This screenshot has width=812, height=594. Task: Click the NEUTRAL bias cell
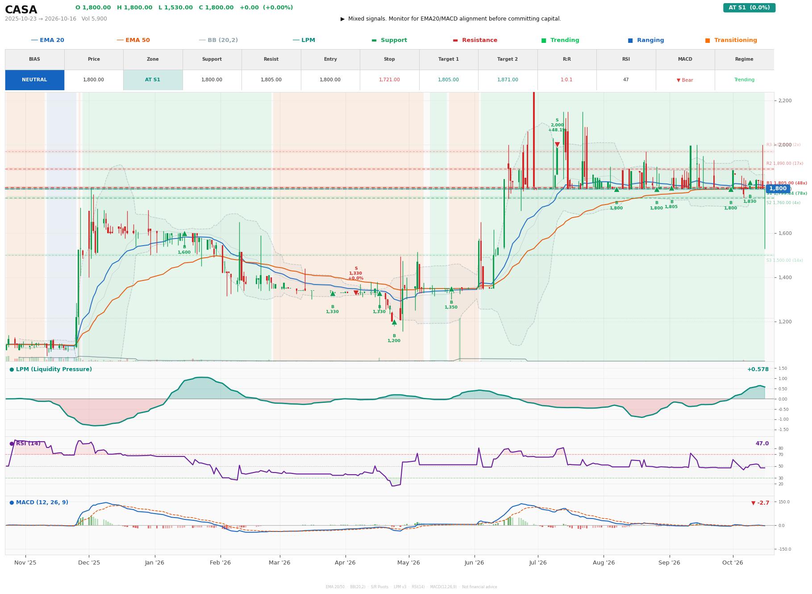click(x=34, y=80)
